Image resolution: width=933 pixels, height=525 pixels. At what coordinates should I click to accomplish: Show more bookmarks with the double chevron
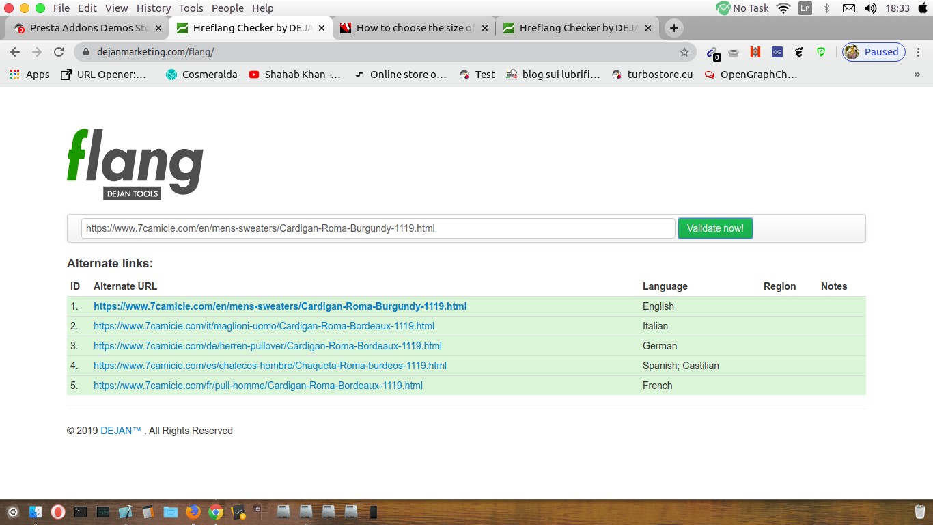(x=917, y=75)
